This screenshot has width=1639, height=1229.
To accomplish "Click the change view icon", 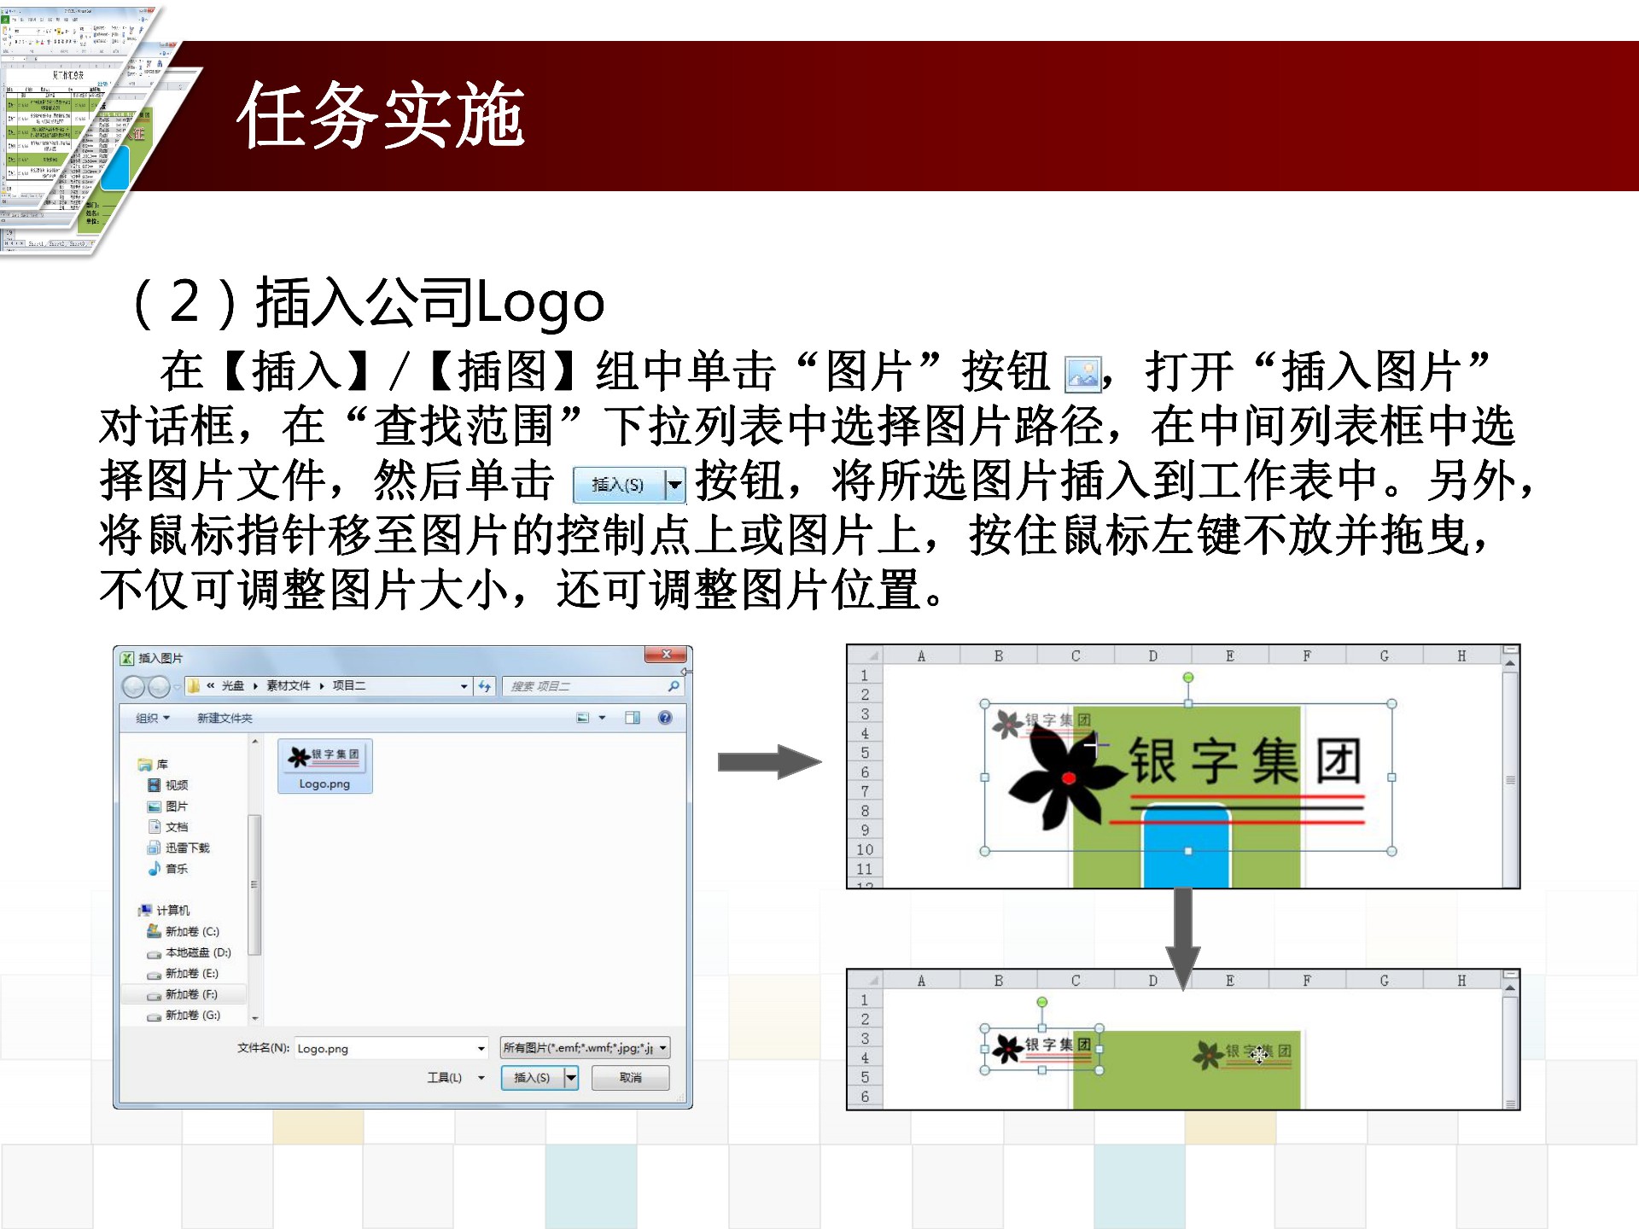I will (x=583, y=718).
